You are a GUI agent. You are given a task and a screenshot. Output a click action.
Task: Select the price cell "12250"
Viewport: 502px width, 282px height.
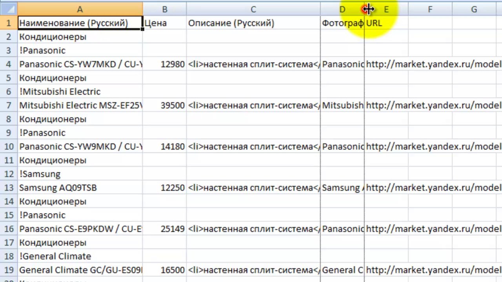(165, 188)
